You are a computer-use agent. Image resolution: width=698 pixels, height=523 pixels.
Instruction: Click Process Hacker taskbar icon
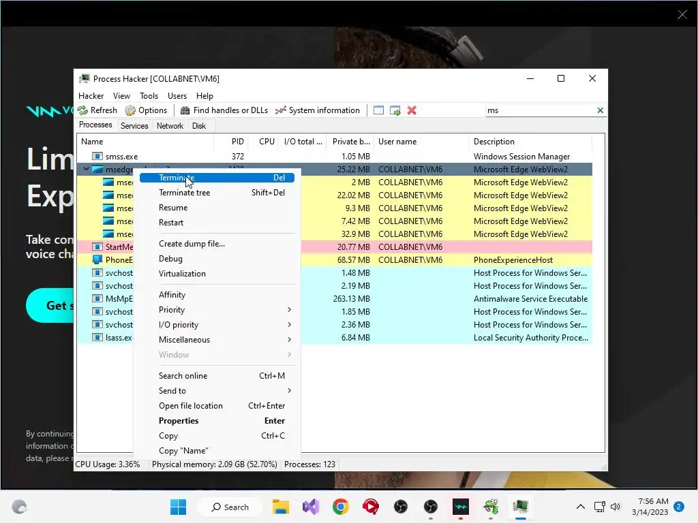click(x=520, y=507)
